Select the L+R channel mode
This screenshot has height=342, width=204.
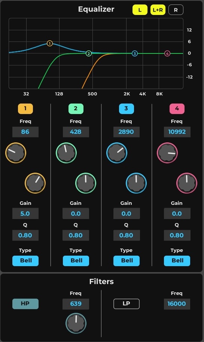[x=158, y=10]
